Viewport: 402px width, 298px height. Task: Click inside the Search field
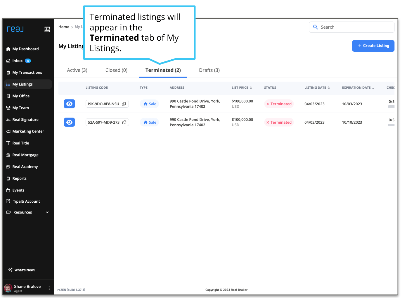(x=351, y=27)
